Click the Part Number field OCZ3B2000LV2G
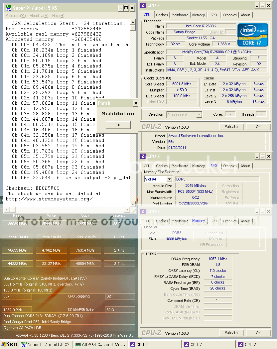Screen dimensions: 277x349 coord(196,203)
